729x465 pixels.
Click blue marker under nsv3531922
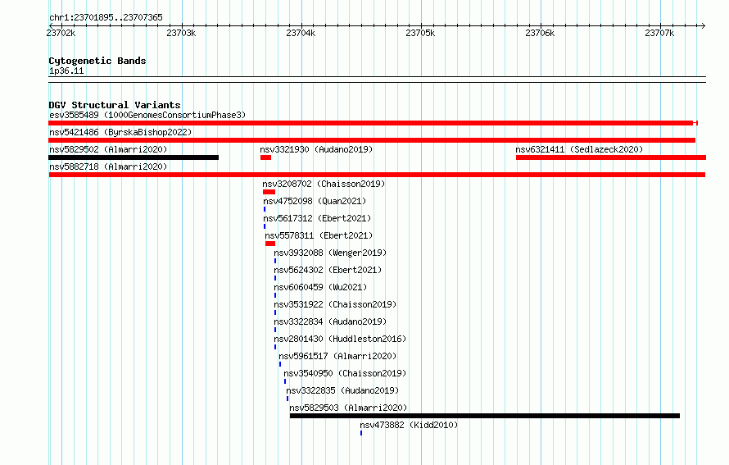(274, 312)
